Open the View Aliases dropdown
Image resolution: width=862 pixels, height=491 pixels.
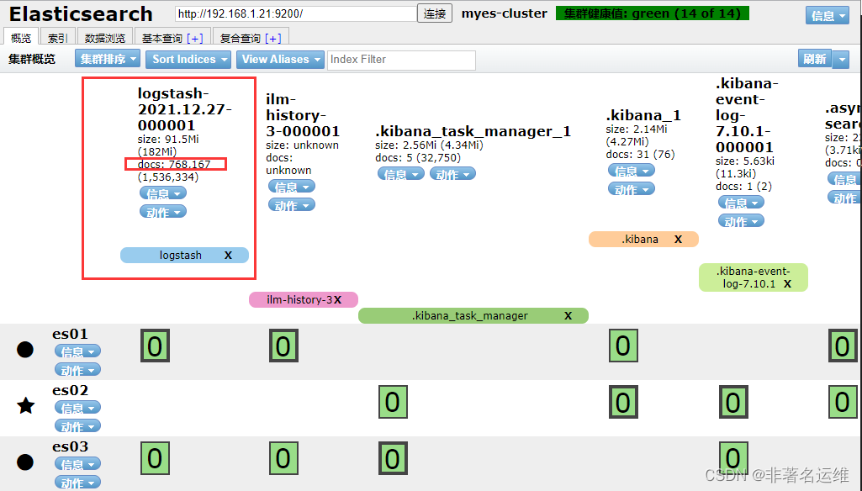pyautogui.click(x=280, y=59)
